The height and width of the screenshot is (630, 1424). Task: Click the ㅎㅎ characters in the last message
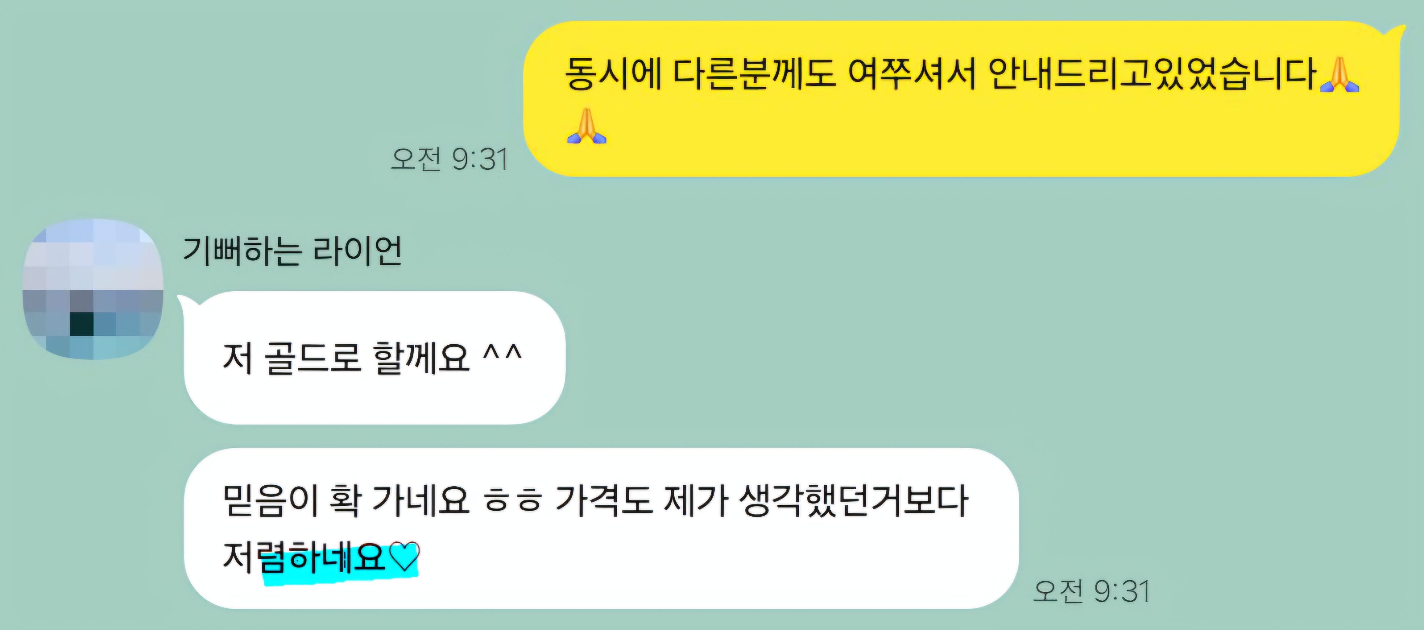(x=513, y=501)
